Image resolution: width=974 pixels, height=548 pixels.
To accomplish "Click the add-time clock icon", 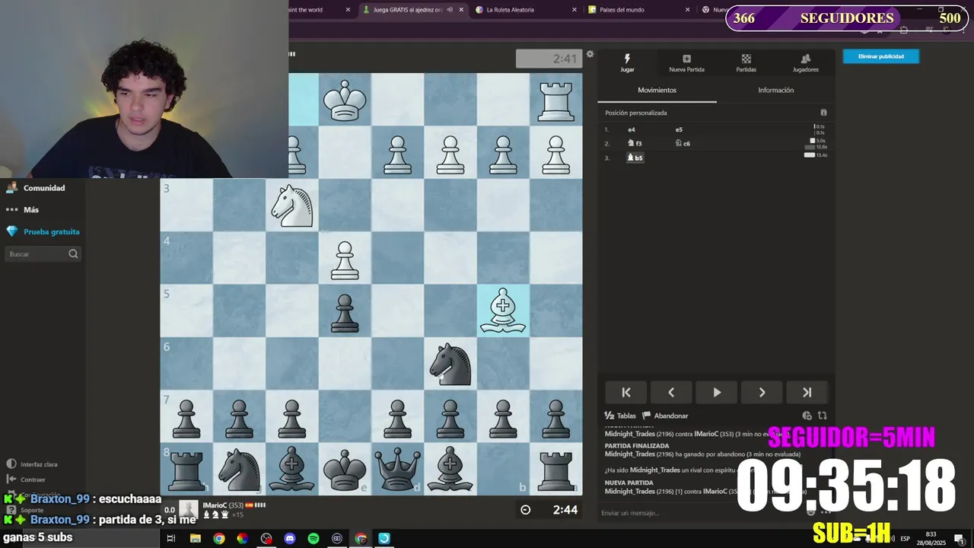I will point(807,416).
